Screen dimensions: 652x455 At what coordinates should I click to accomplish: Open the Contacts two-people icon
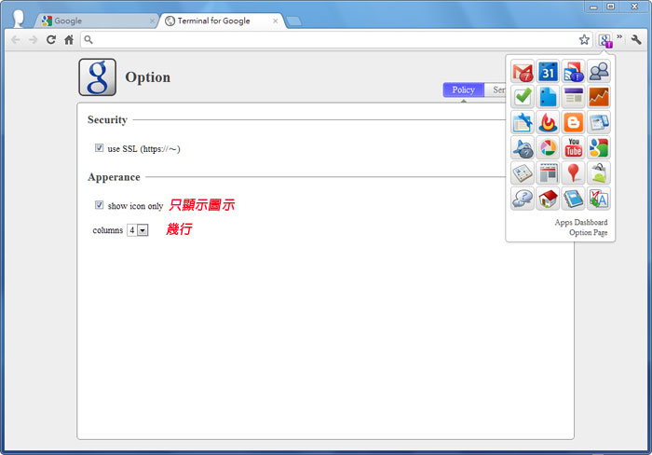tap(599, 72)
